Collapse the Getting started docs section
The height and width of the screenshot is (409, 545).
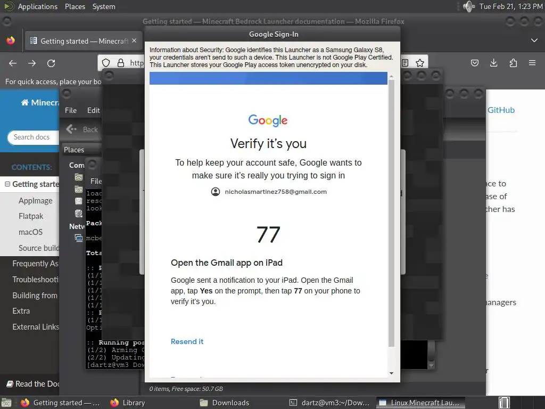click(7, 184)
